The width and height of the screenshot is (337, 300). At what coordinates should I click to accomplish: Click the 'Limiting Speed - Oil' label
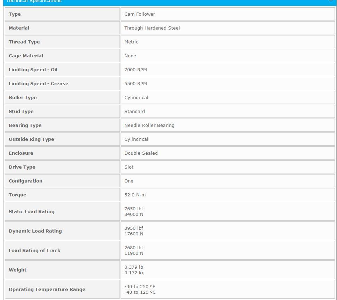point(33,70)
